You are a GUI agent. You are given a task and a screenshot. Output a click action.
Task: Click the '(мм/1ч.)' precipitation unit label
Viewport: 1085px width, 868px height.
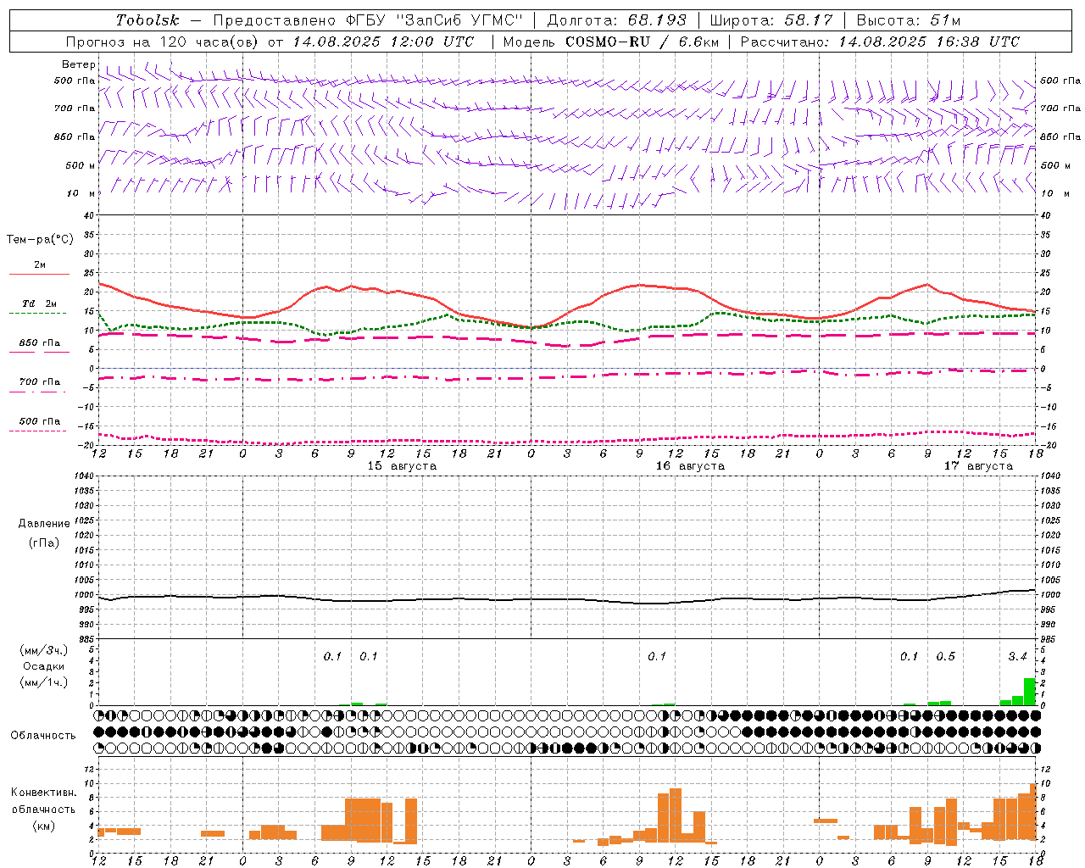pos(44,682)
